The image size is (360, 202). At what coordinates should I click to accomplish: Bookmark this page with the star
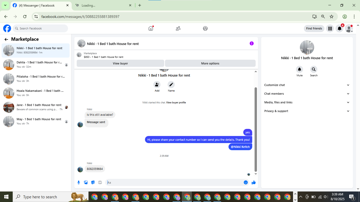pyautogui.click(x=332, y=17)
